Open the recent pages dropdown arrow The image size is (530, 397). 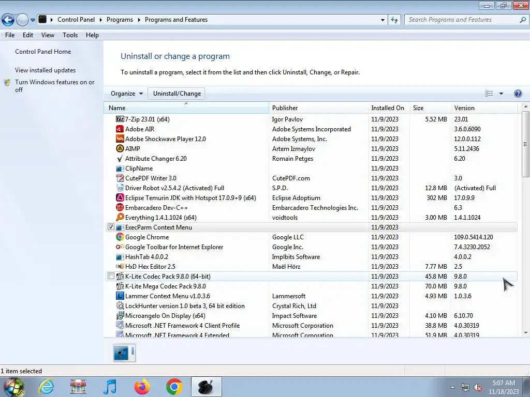(33, 20)
